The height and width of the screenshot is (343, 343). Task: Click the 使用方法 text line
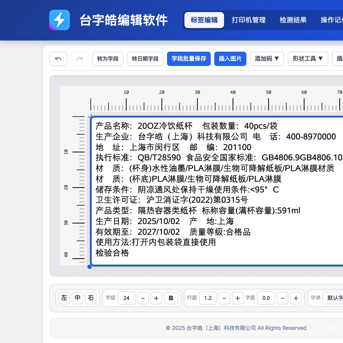click(x=156, y=242)
